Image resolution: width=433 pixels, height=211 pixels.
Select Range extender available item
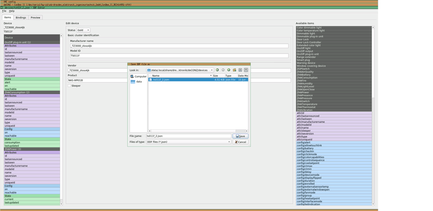click(x=334, y=57)
